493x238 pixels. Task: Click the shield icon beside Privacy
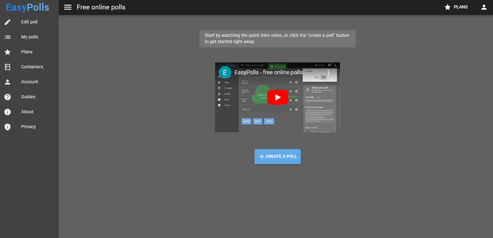click(8, 127)
